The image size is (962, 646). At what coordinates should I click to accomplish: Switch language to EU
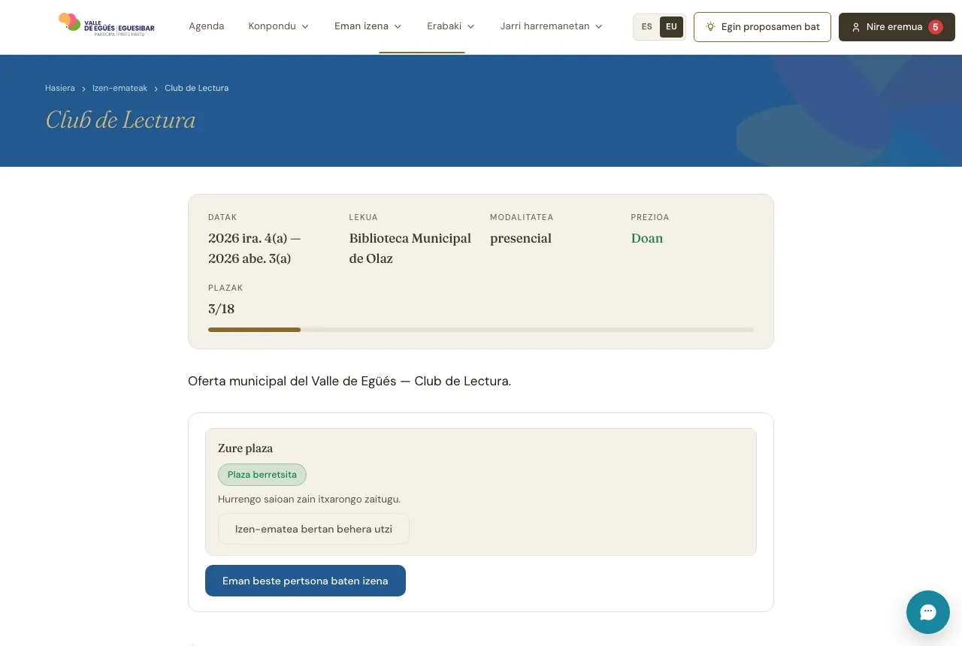tap(671, 27)
